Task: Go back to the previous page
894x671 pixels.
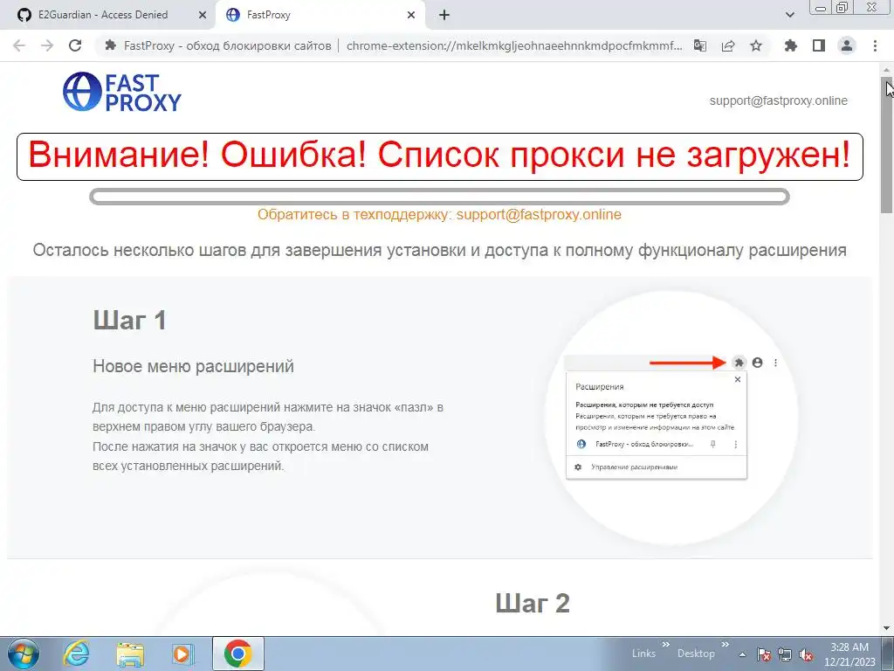Action: coord(19,45)
